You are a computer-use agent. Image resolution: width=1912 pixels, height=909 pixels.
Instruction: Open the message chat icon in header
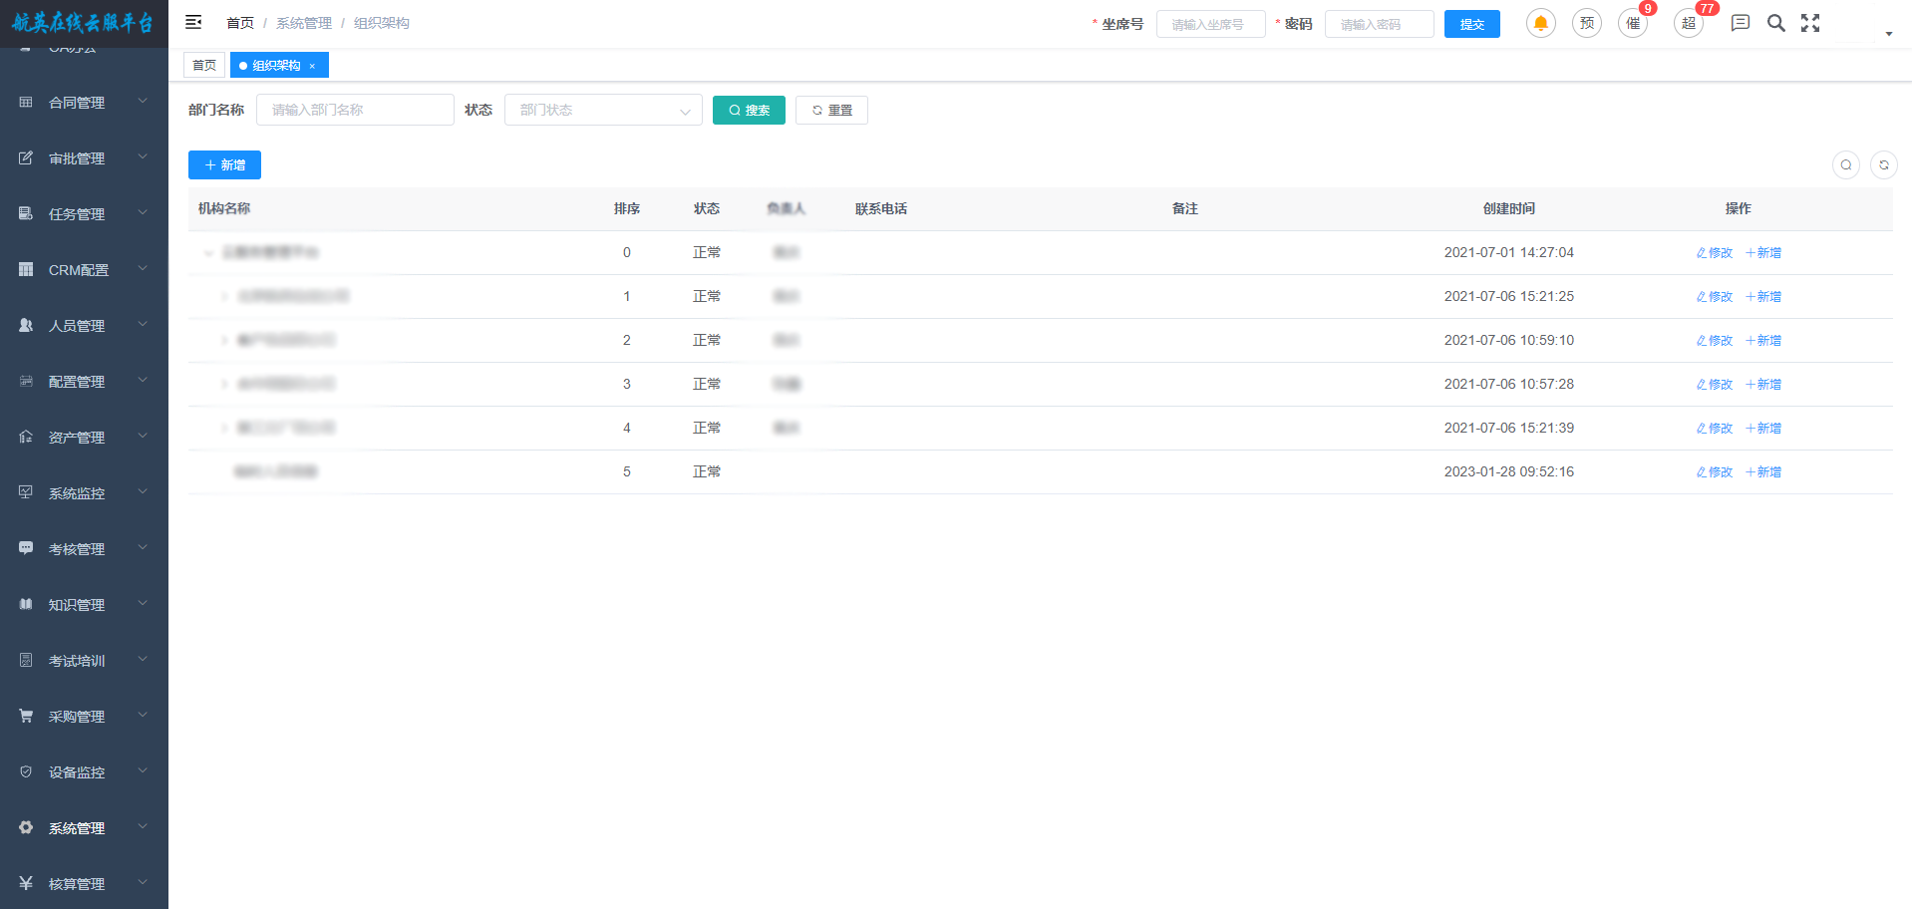[1740, 23]
